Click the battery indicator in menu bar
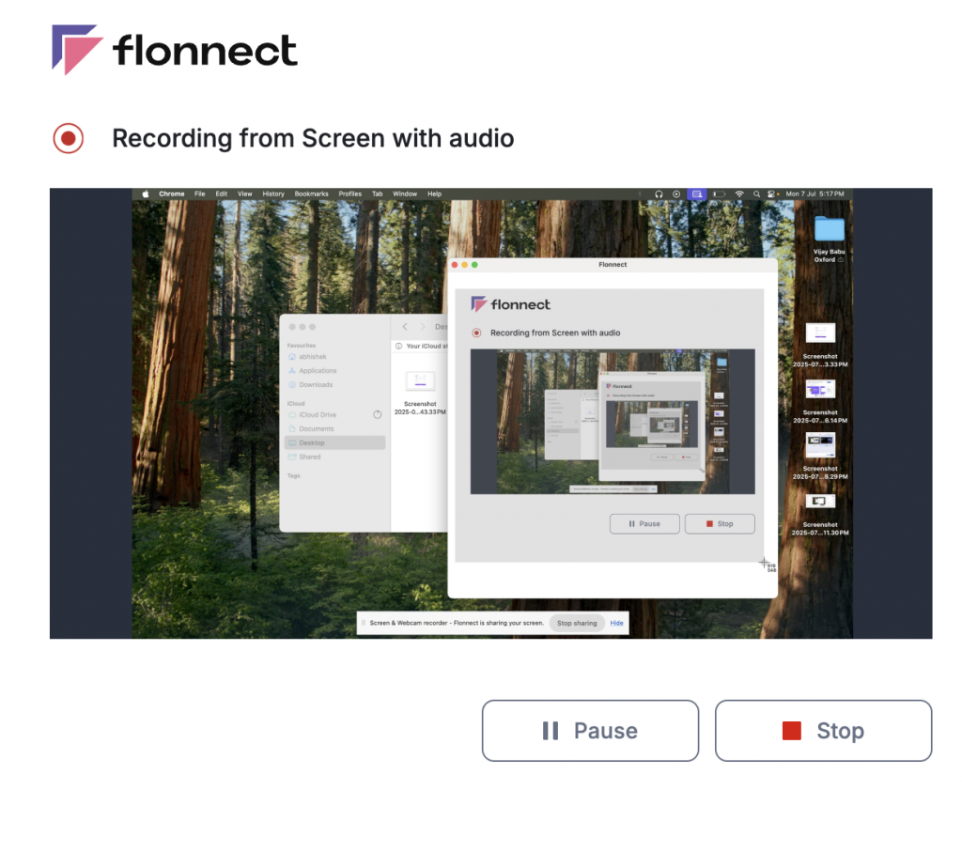This screenshot has width=962, height=852. 719,194
